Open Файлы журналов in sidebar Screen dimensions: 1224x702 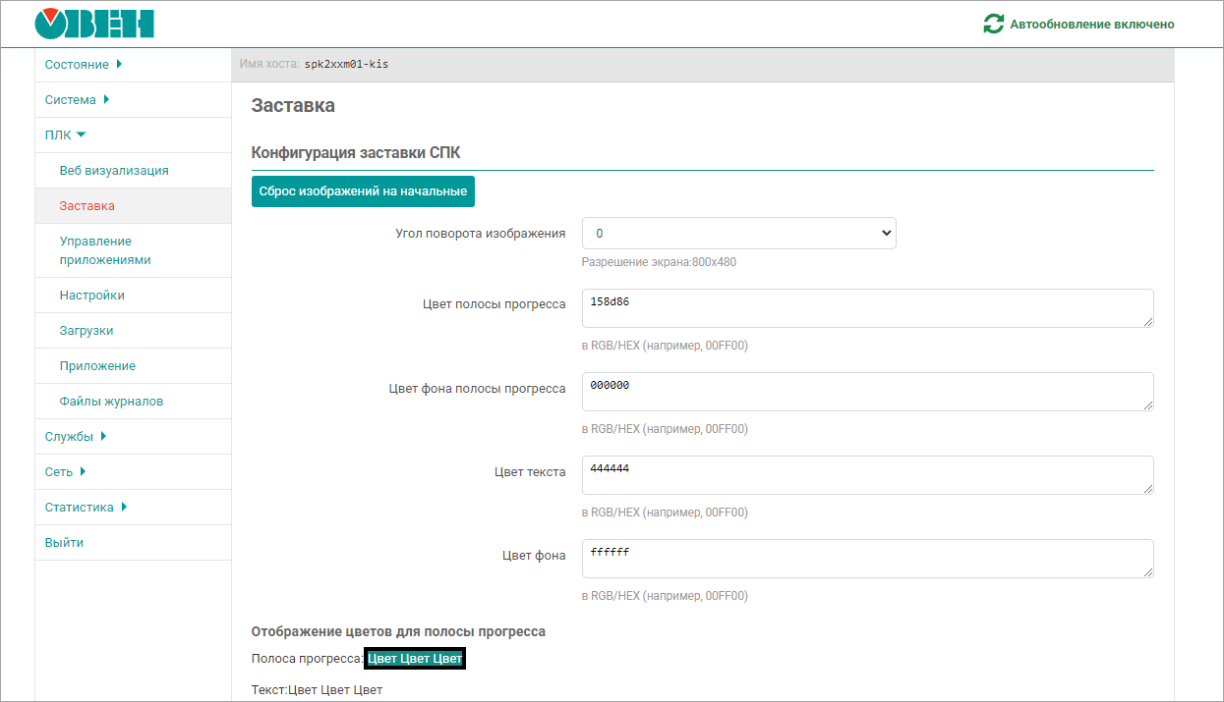111,402
